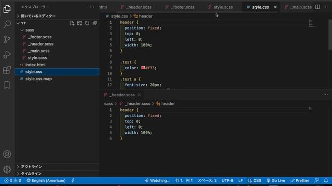This screenshot has width=332, height=186.
Task: Expand the 開いているエディター section
Action: pyautogui.click(x=57, y=16)
